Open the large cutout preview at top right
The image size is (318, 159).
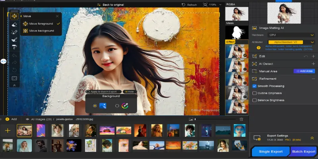click(284, 13)
